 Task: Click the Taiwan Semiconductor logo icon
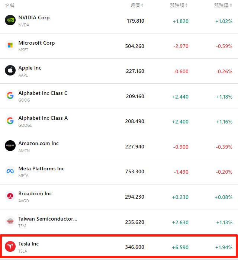click(x=10, y=221)
